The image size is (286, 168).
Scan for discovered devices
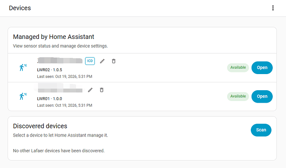(x=261, y=130)
